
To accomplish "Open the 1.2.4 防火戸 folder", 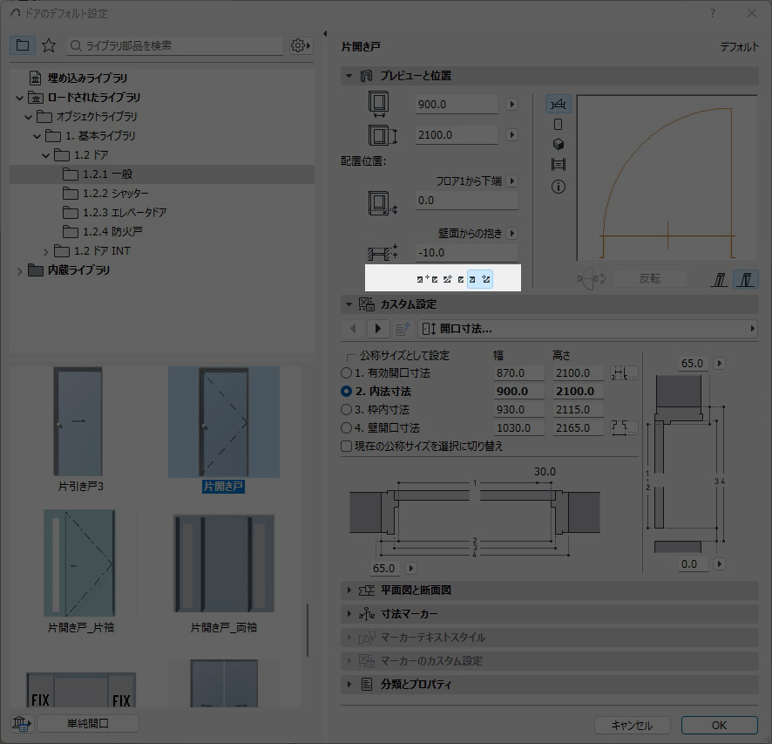I will 112,232.
